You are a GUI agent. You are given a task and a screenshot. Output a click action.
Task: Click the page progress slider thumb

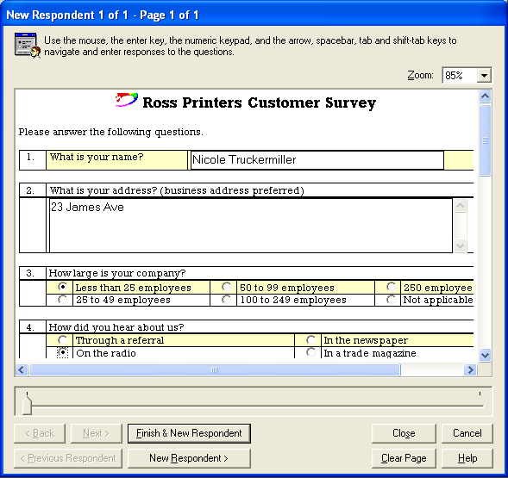28,405
